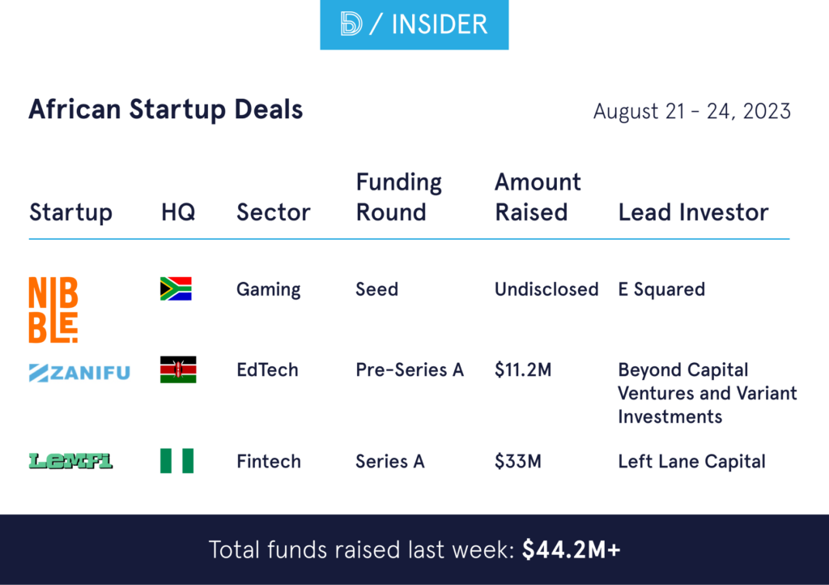This screenshot has width=829, height=585.
Task: Click the LemFi green logo
Action: 70,461
